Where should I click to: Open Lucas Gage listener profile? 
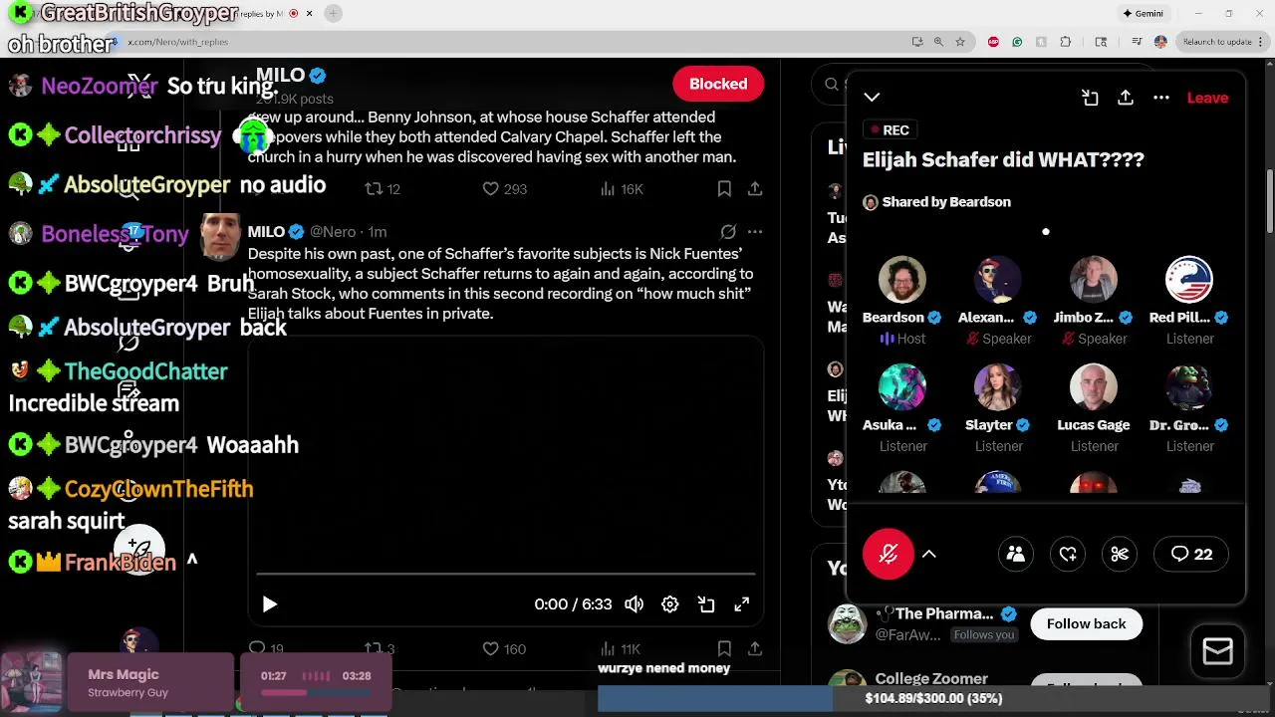(x=1094, y=387)
